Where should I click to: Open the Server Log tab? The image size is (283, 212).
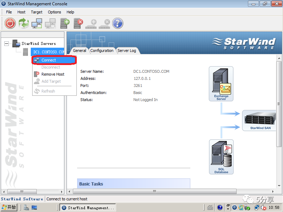click(x=127, y=51)
